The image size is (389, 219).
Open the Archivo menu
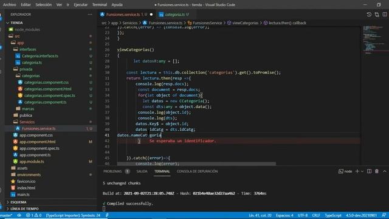pos(10,4)
